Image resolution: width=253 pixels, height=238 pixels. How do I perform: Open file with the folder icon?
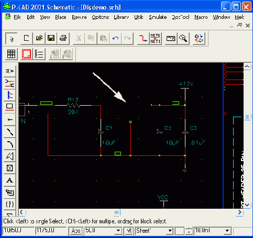pos(39,38)
